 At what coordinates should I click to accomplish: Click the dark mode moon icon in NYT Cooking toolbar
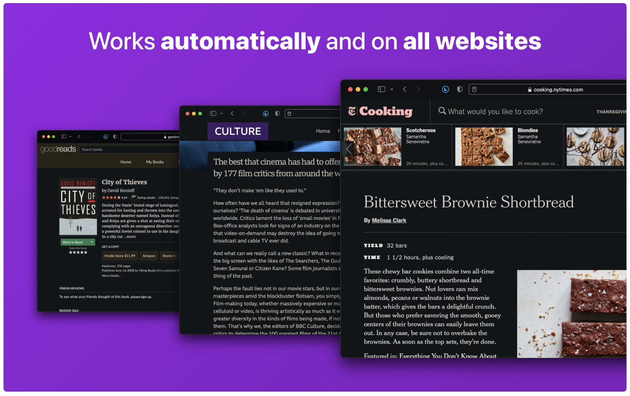click(x=445, y=90)
